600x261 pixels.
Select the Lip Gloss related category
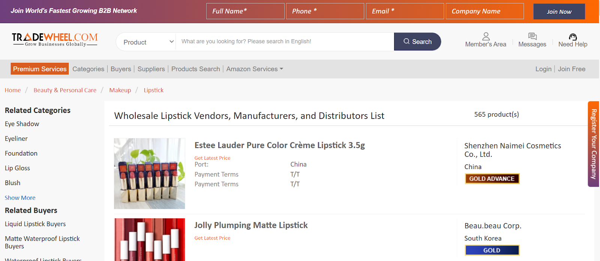17,168
